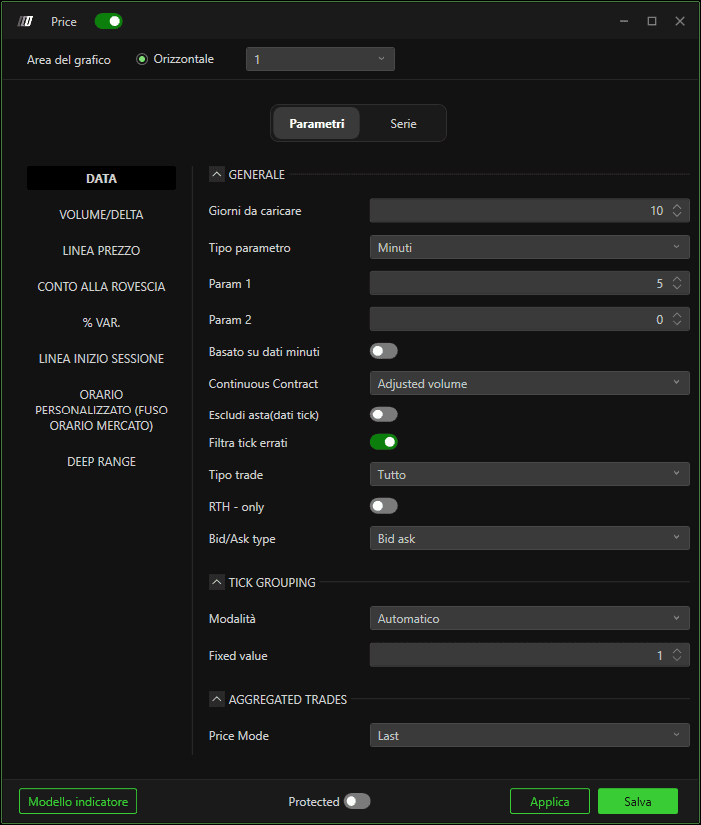Screen dimensions: 701x825
Task: Open the CONTO ALLA ROVESCIA section
Action: (x=101, y=287)
